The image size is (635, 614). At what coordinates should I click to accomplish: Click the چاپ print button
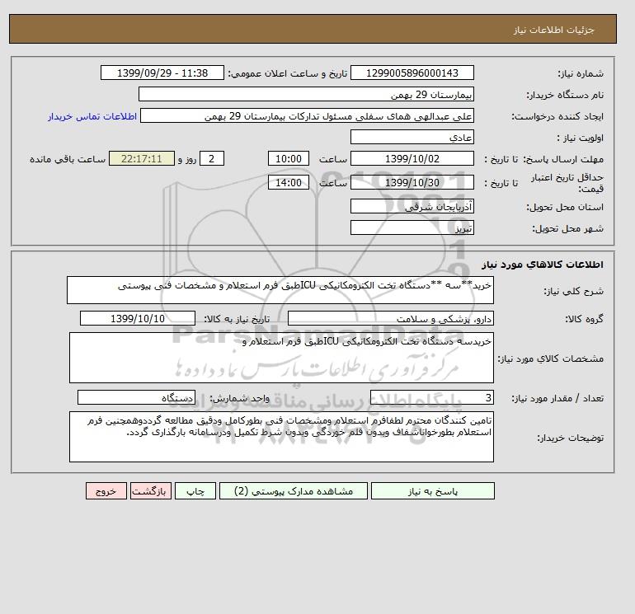(x=195, y=491)
